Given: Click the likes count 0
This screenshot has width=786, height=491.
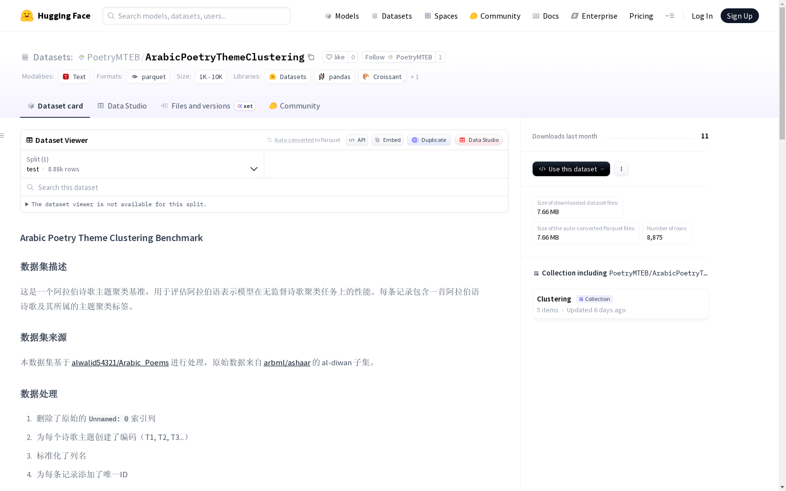Looking at the screenshot, I should tap(353, 57).
